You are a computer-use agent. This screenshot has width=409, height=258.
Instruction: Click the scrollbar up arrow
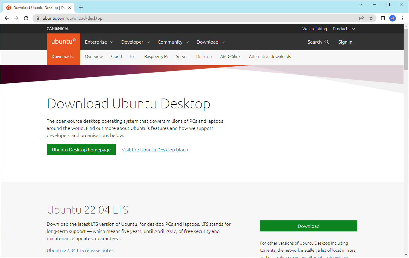406,26
